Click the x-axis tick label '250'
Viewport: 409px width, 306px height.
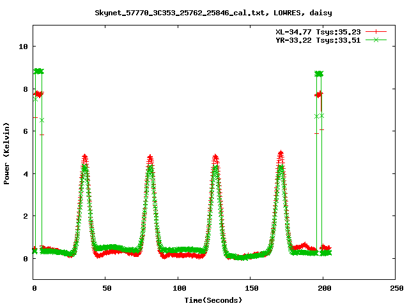pos(397,288)
